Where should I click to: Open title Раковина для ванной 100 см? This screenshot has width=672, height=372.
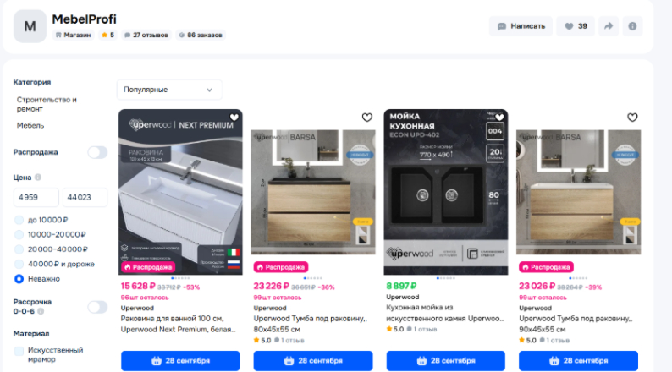[x=179, y=324]
